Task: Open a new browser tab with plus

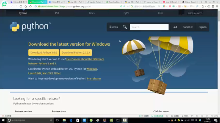Action: [202, 2]
